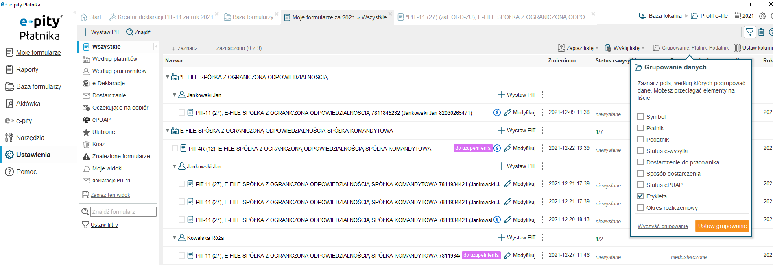
Task: Check the Symbol grouping checkbox
Action: [640, 116]
